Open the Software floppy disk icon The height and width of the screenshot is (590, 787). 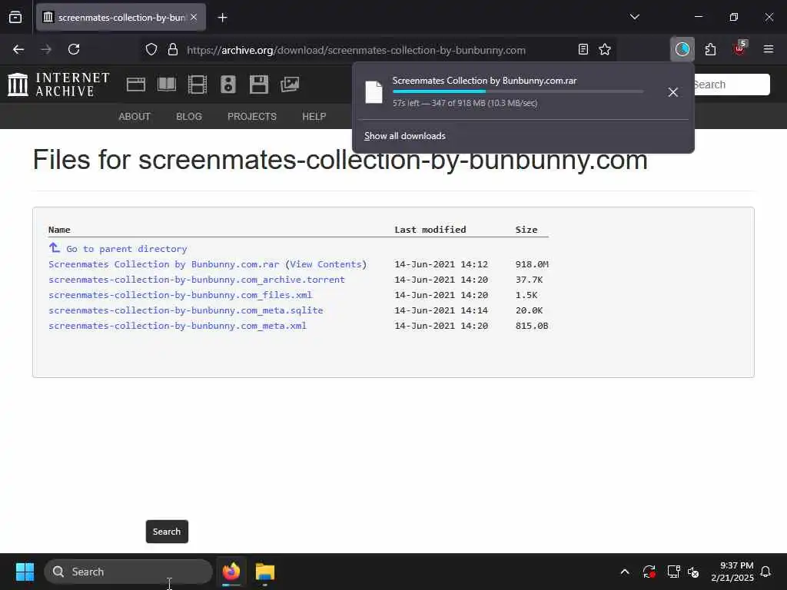tap(259, 85)
